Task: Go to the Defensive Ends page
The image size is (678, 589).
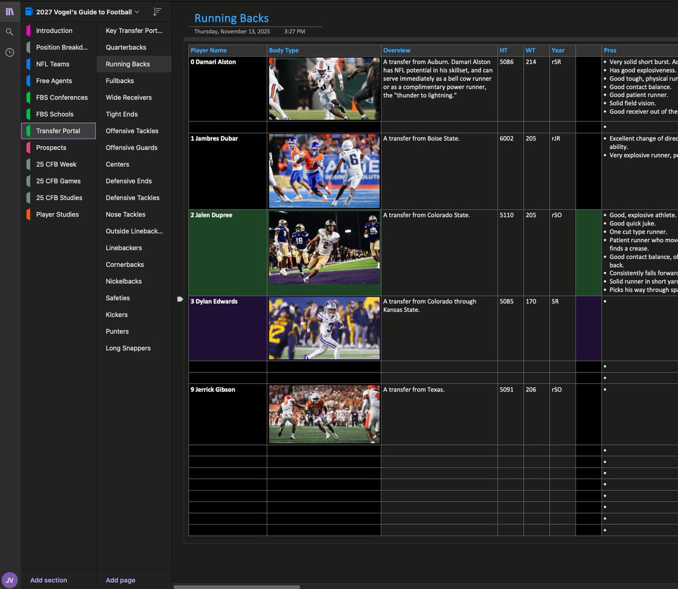Action: click(x=134, y=181)
